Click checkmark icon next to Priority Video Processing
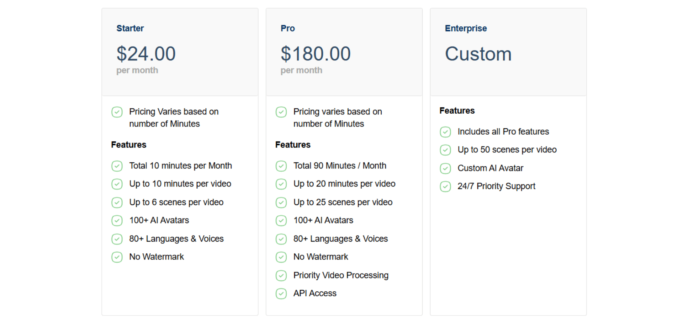The height and width of the screenshot is (318, 683). [281, 275]
